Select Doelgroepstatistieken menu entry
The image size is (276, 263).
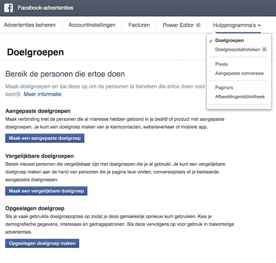pos(237,50)
